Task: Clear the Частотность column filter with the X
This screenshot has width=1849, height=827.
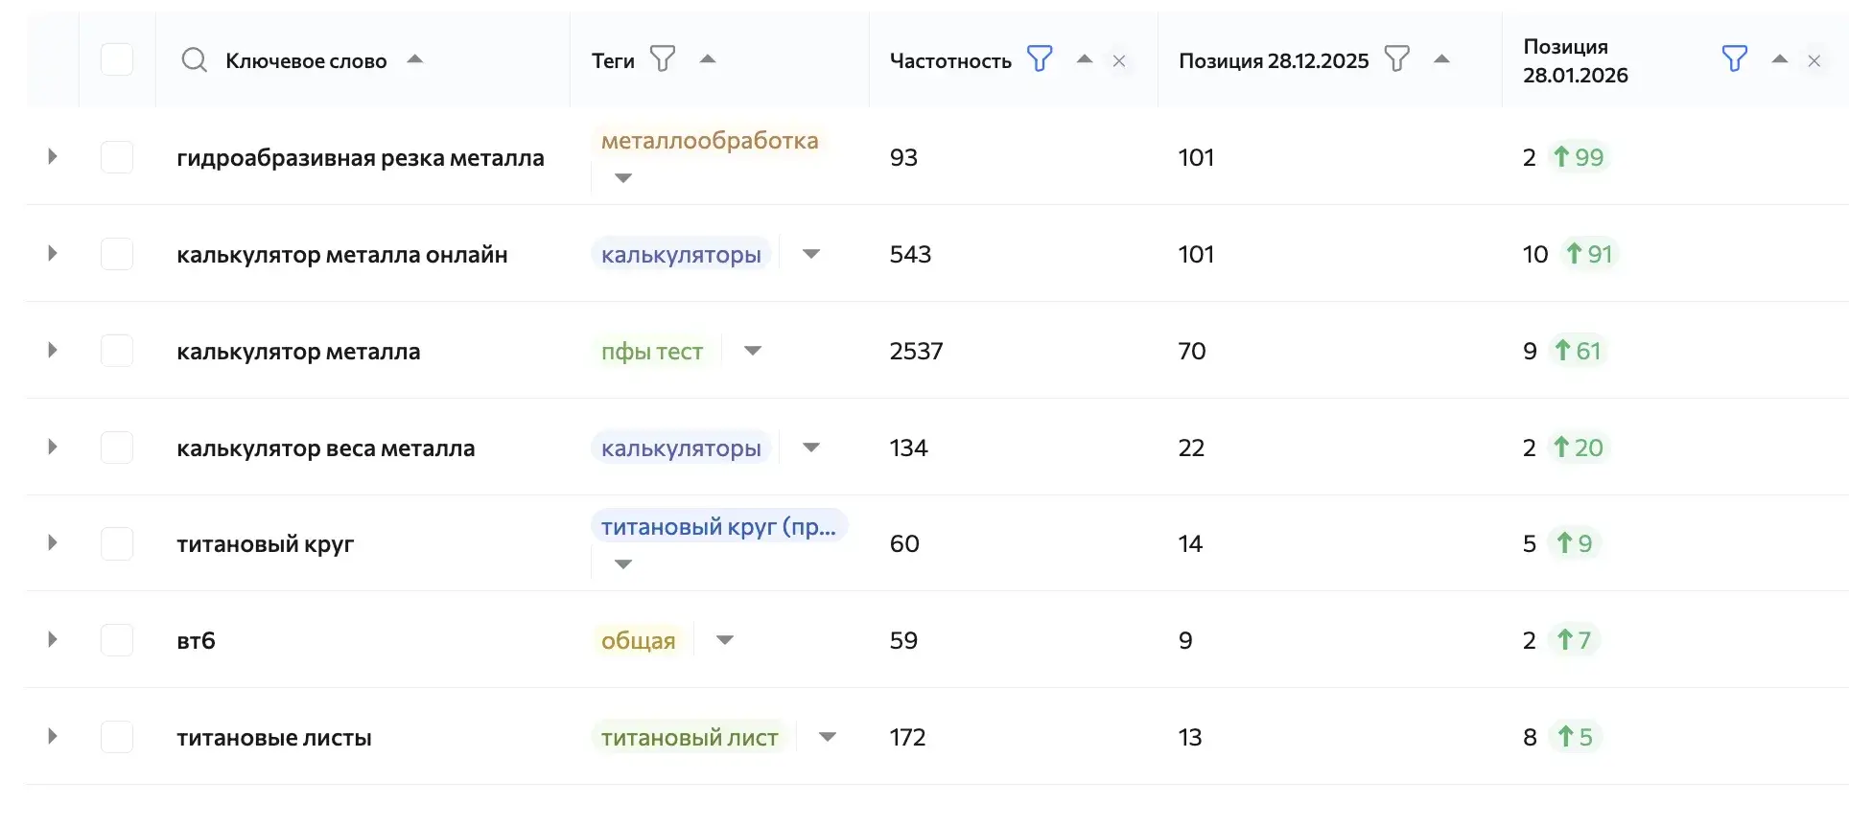Action: (x=1119, y=60)
